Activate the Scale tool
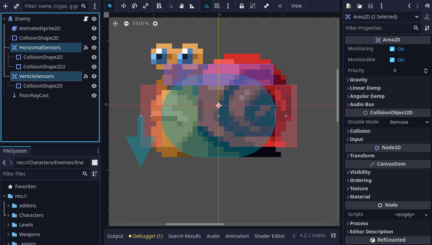432x245 pixels. pyautogui.click(x=145, y=6)
